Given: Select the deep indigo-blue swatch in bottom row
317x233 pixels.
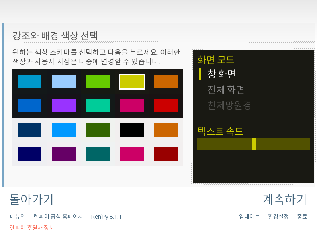Looking at the screenshot, I should tap(29, 154).
